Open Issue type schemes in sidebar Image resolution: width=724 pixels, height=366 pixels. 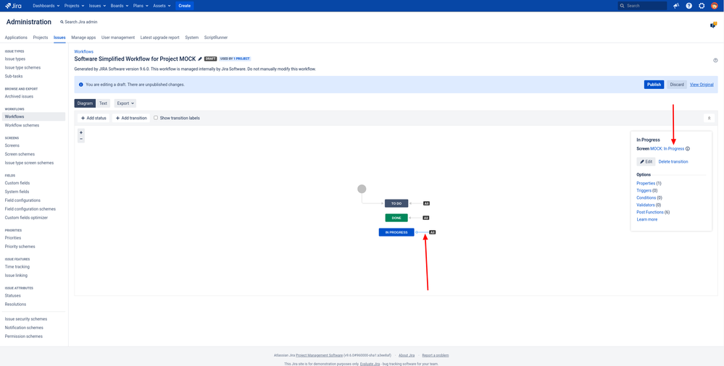coord(22,67)
